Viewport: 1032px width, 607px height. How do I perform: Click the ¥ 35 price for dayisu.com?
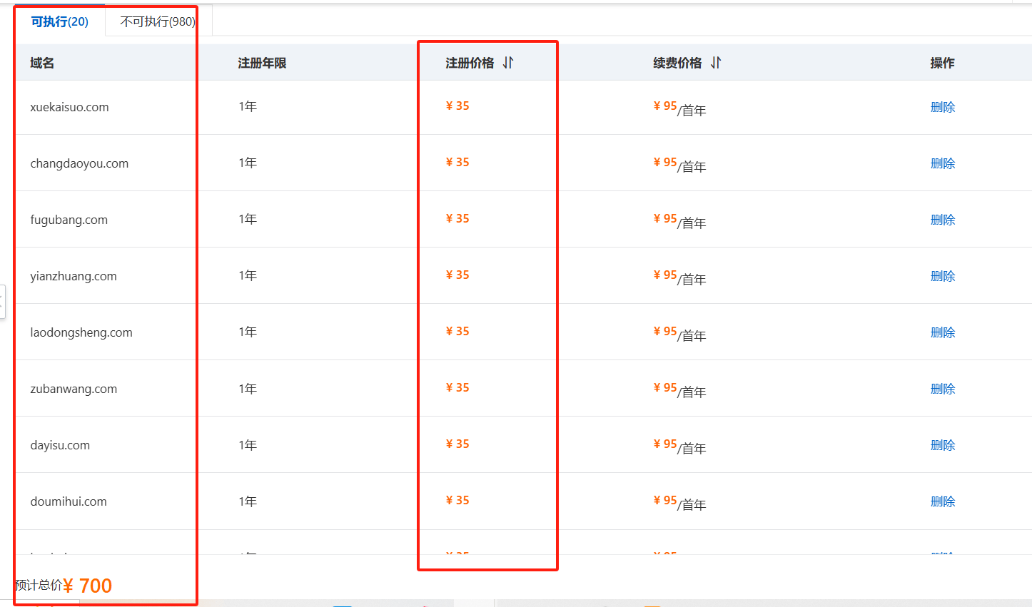pyautogui.click(x=457, y=444)
